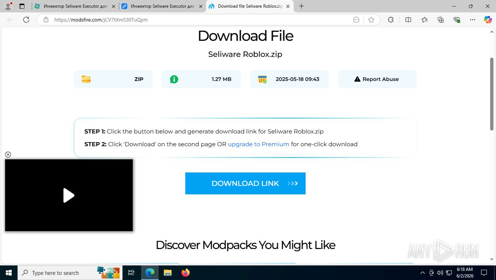Expand the hidden system tray icons chevron
Viewport: 496px width, 280px height.
coord(423,273)
